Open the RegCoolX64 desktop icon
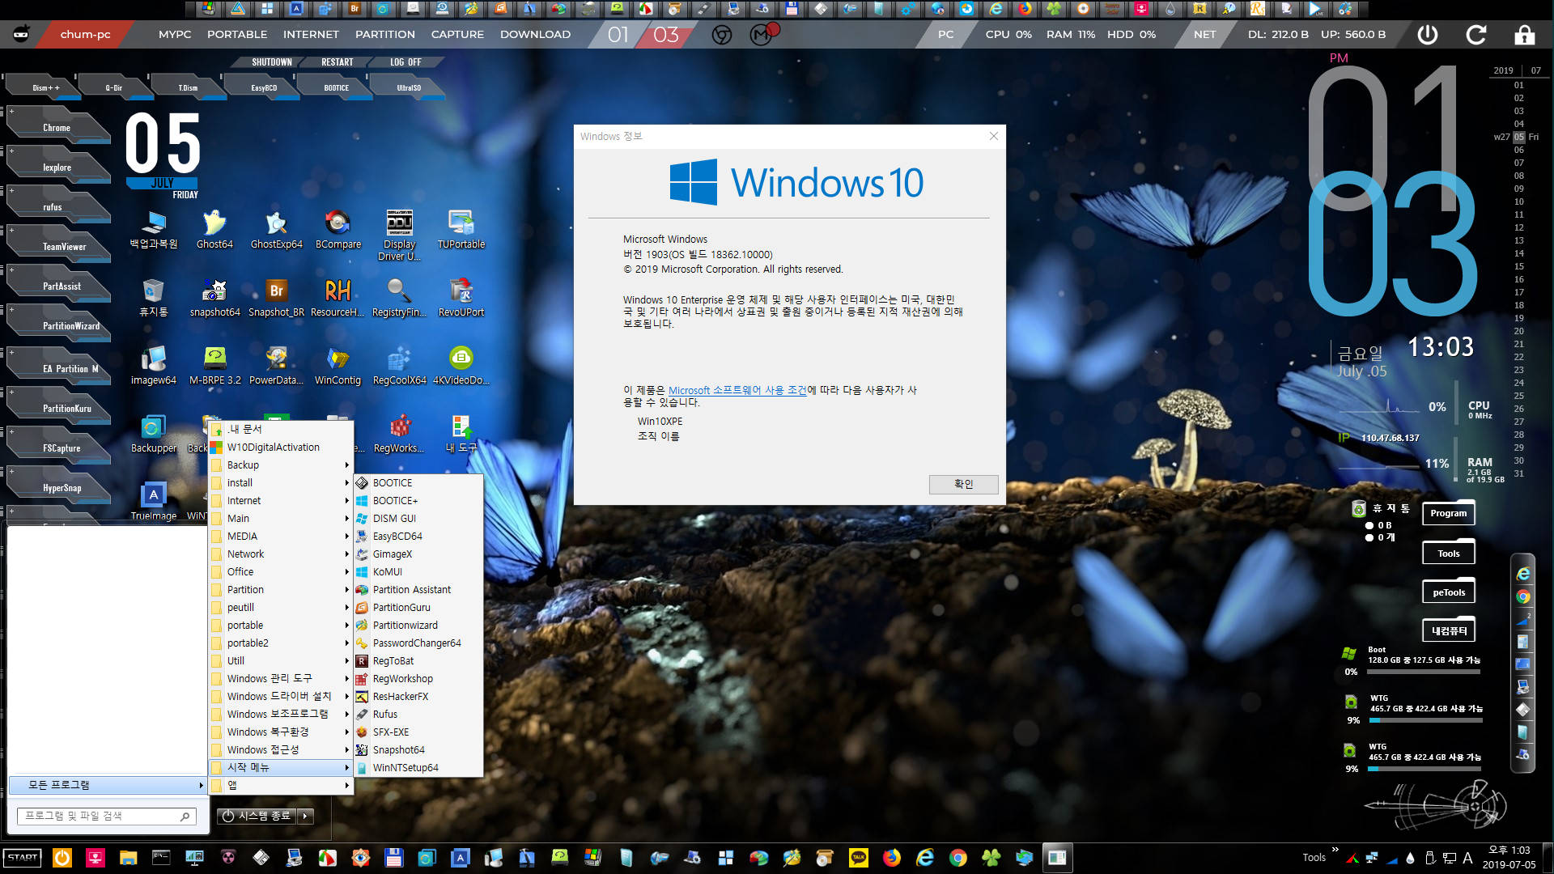This screenshot has height=874, width=1554. [x=399, y=366]
